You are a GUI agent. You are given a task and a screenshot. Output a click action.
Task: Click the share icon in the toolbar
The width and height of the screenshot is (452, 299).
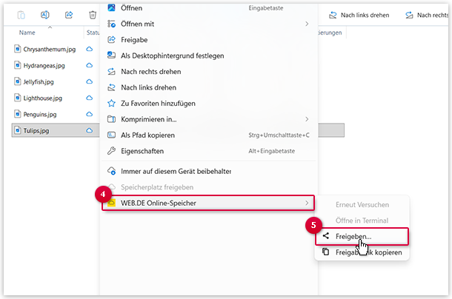coord(69,15)
